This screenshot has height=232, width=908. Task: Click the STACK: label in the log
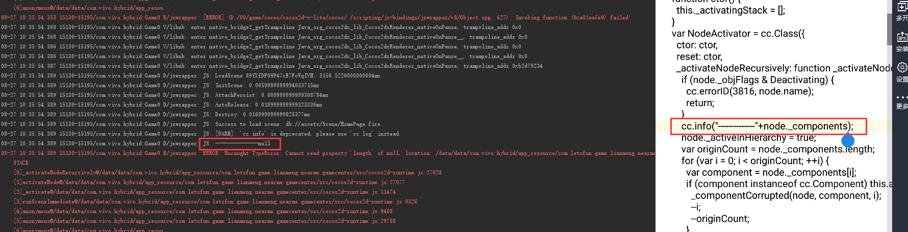coord(21,163)
